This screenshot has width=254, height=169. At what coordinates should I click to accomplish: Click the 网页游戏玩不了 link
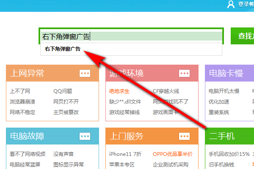click(x=171, y=102)
